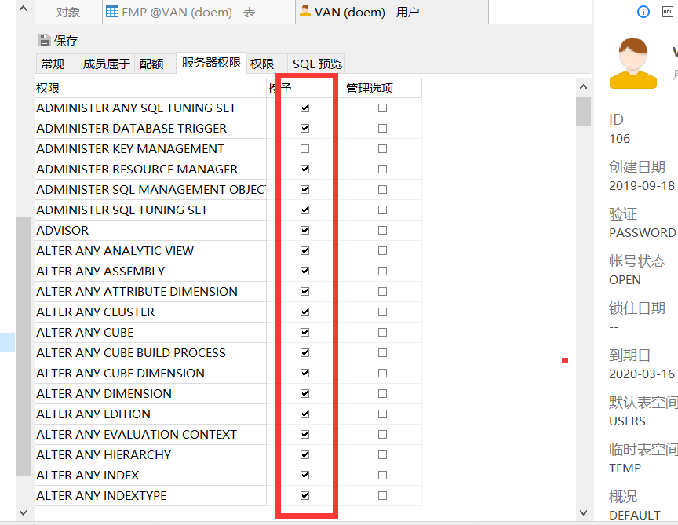Uncheck grant for ADMINISTER DATABASE TRIGGER
This screenshot has height=525, width=678.
pyautogui.click(x=304, y=129)
